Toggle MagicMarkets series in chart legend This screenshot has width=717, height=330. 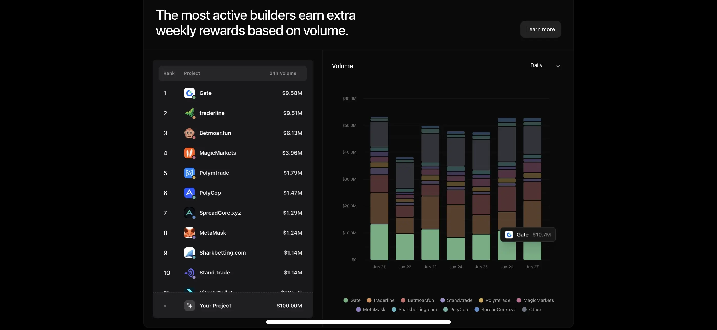click(x=535, y=300)
